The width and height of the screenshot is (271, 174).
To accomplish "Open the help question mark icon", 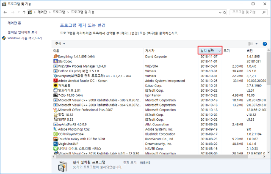I will [x=265, y=44].
